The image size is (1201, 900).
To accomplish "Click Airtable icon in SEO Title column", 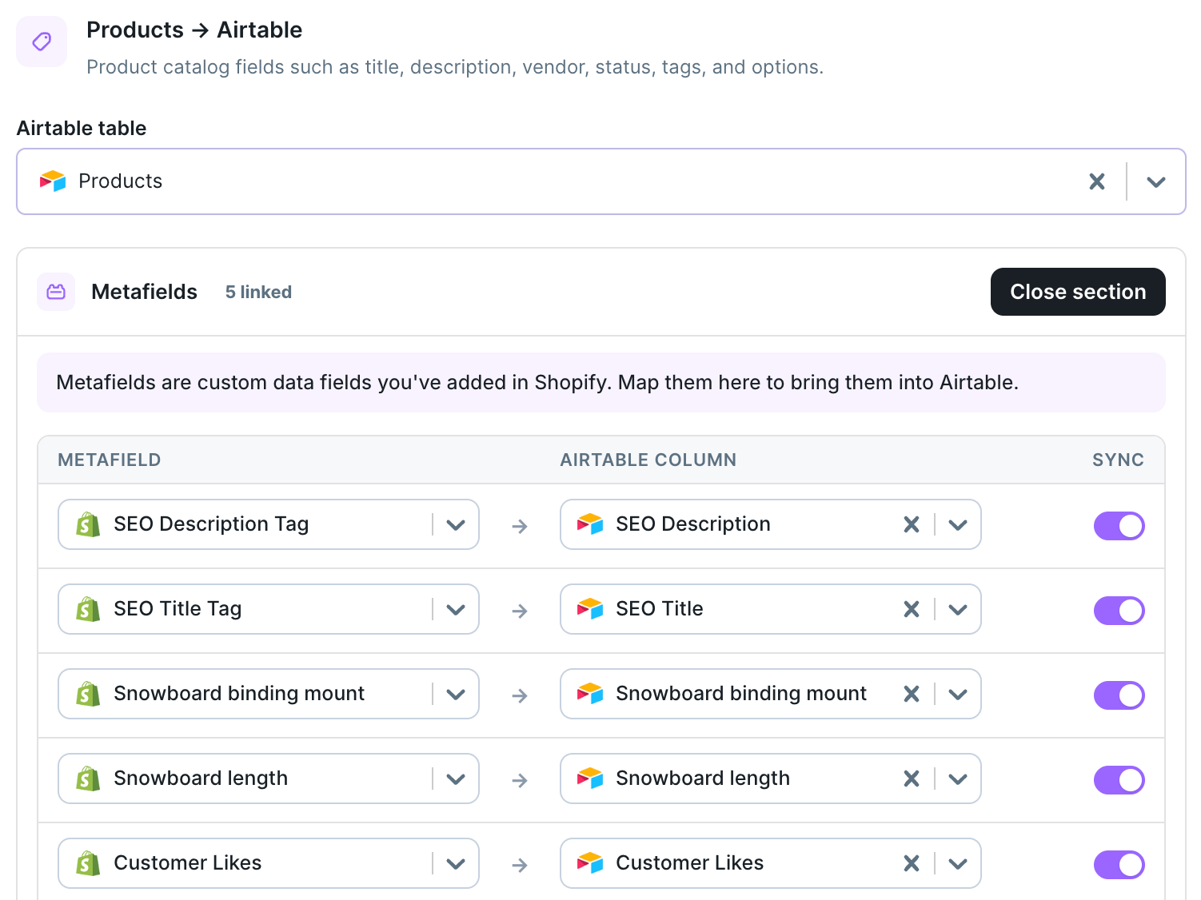I will coord(590,609).
